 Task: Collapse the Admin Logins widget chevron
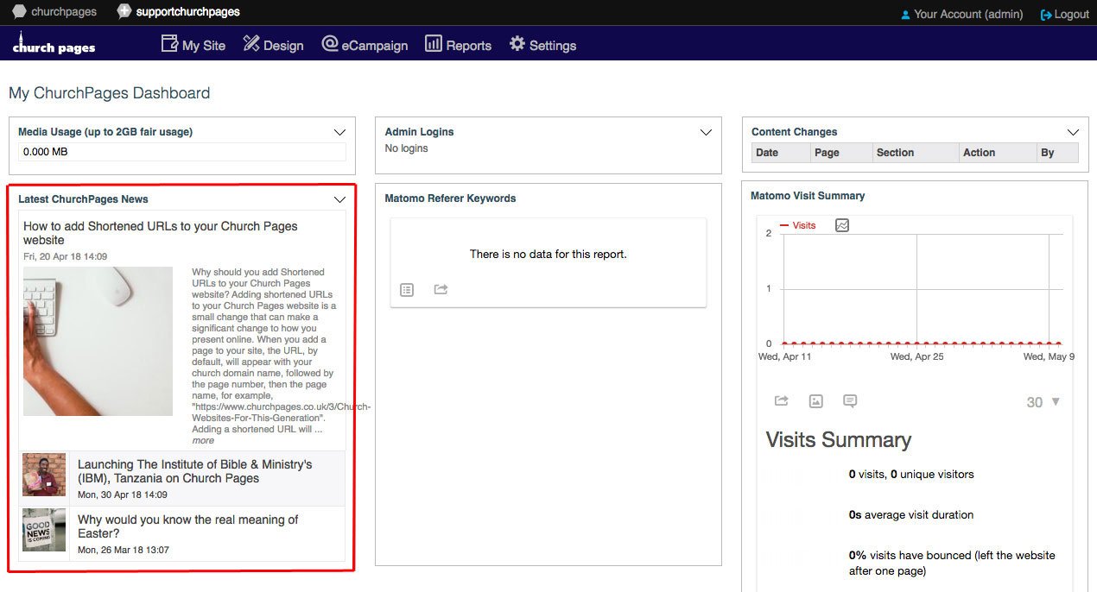706,133
